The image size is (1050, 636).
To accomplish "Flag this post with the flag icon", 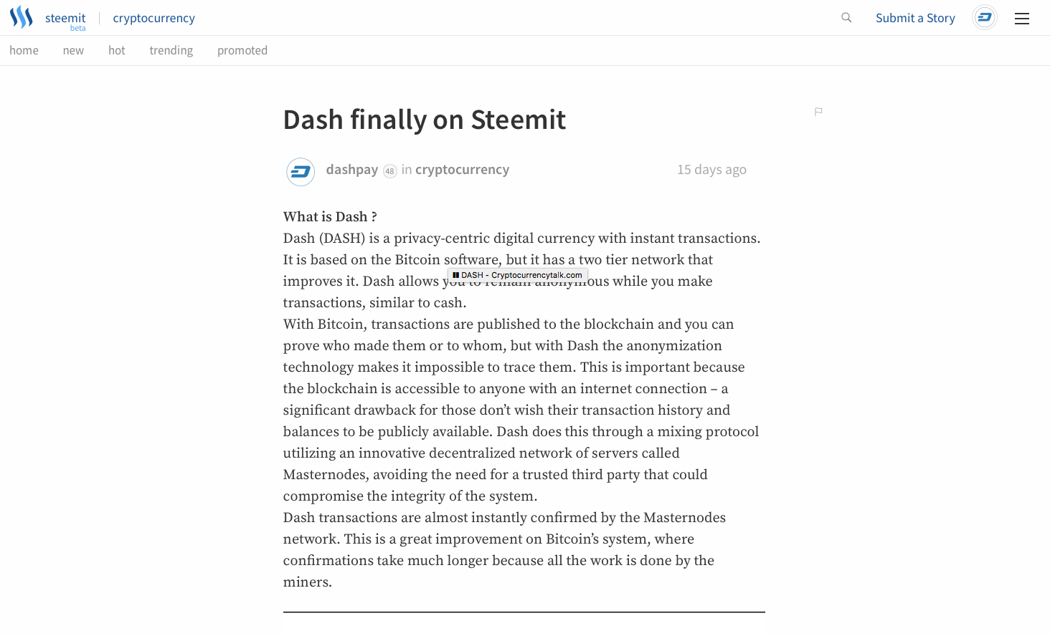I will click(818, 111).
